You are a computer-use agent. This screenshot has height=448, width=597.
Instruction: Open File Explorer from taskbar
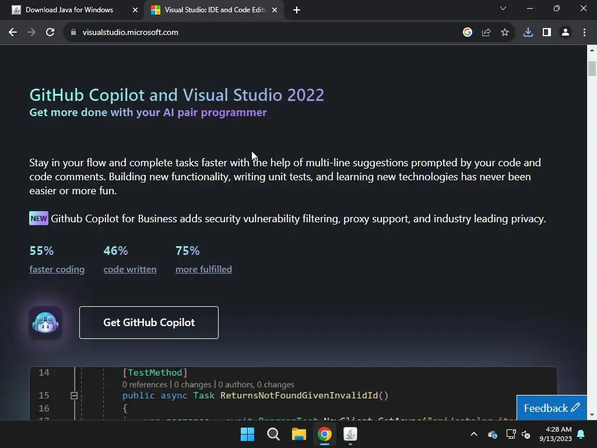[299, 434]
